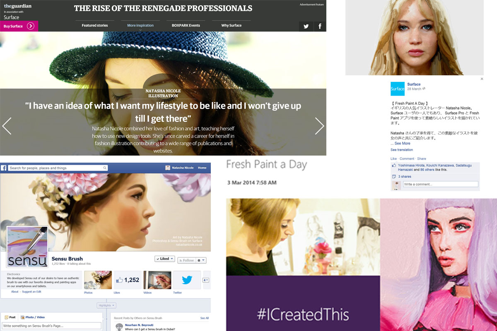Click Share on the Surface post
The image size is (497, 331).
pos(422,159)
